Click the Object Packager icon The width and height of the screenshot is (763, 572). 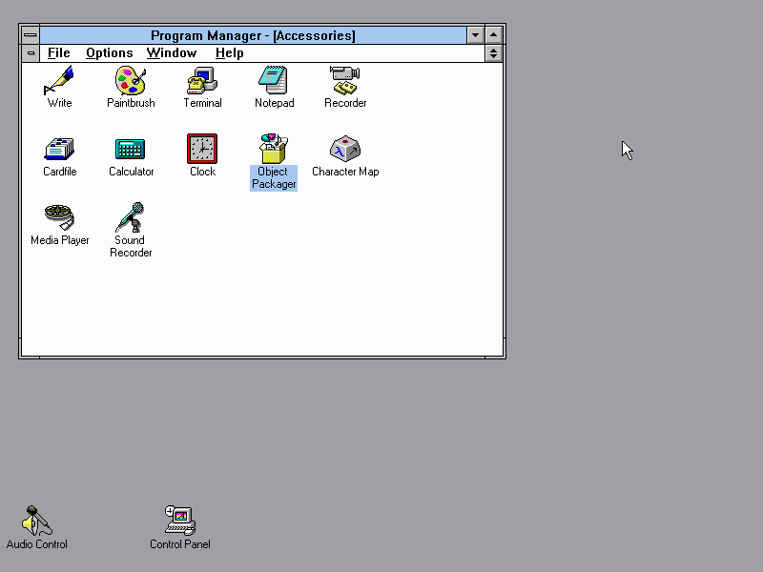(x=274, y=150)
